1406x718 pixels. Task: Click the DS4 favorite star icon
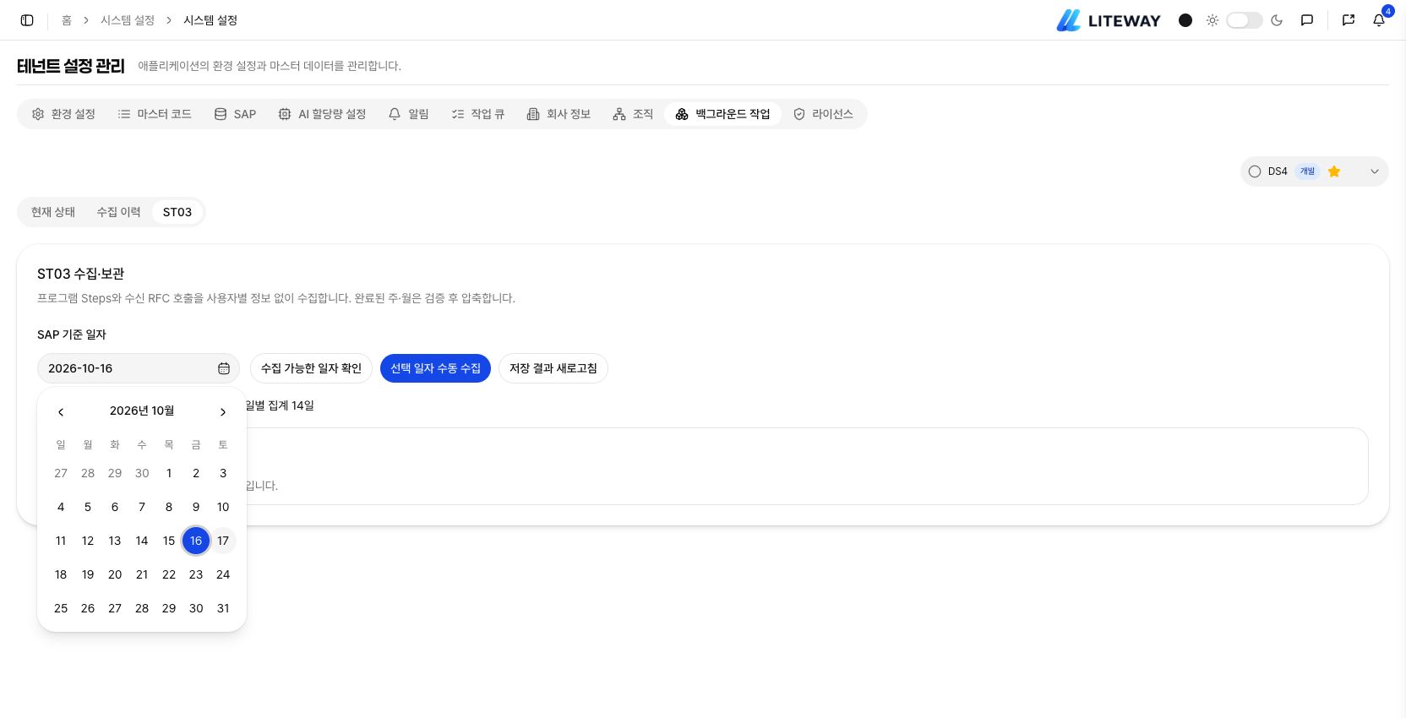pos(1334,171)
